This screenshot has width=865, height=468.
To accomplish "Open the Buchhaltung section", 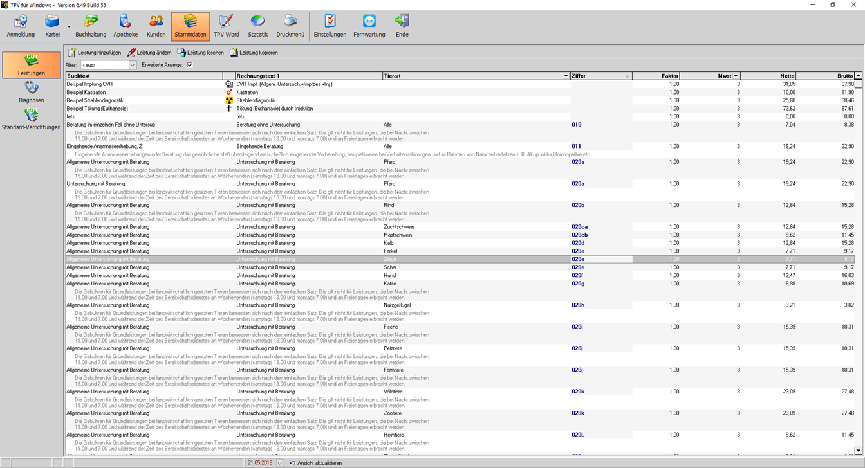I will point(91,26).
